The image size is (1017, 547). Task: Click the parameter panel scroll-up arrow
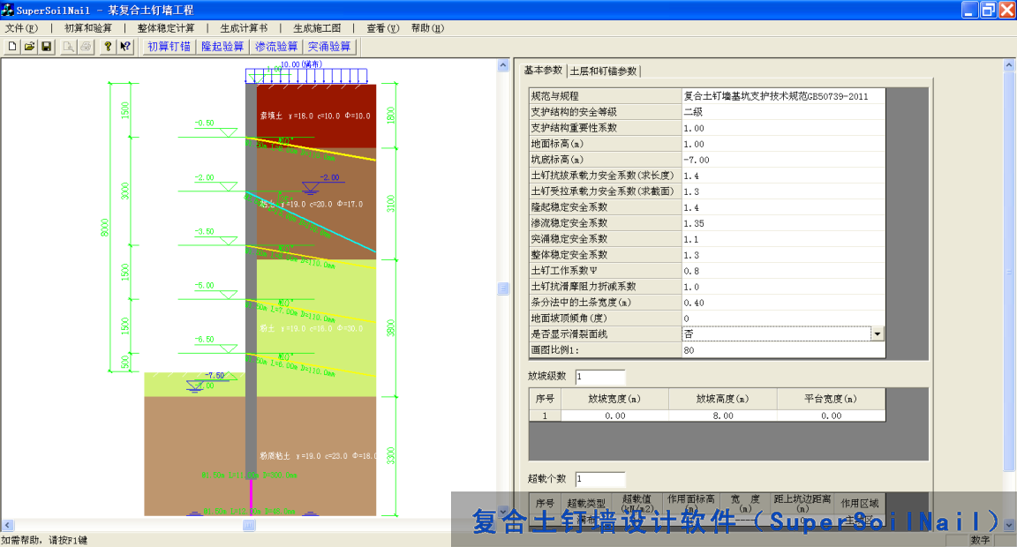pos(1009,64)
